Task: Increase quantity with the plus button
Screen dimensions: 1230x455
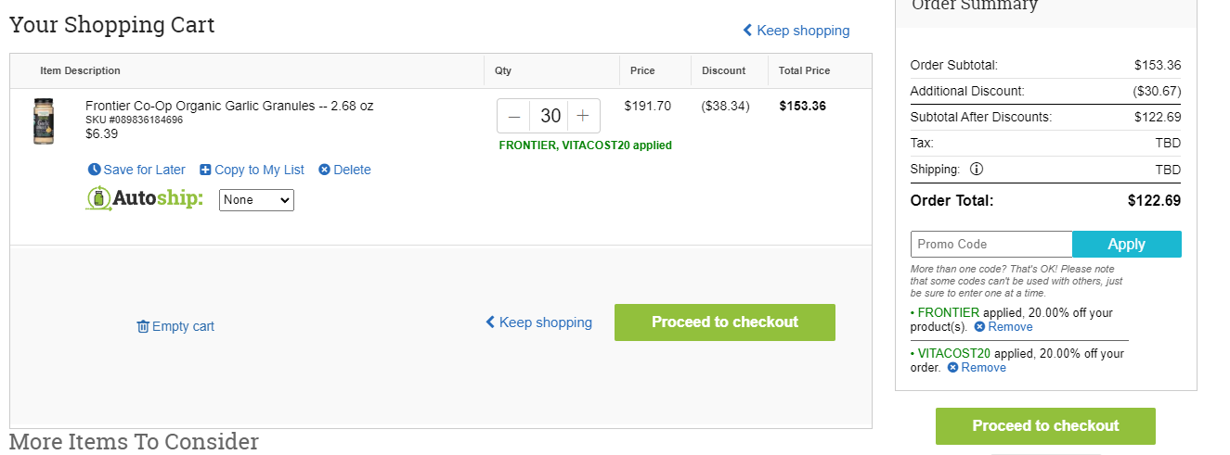Action: 583,116
